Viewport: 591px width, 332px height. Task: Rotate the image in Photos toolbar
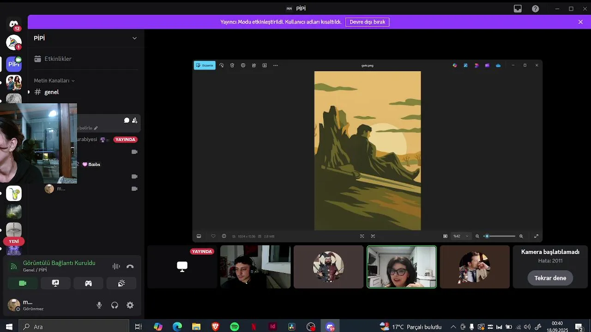point(222,65)
